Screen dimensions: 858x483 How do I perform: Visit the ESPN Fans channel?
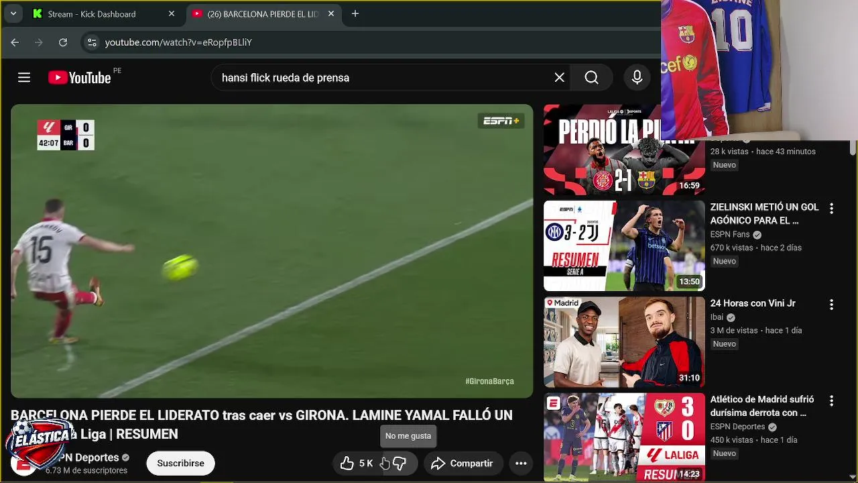coord(730,234)
